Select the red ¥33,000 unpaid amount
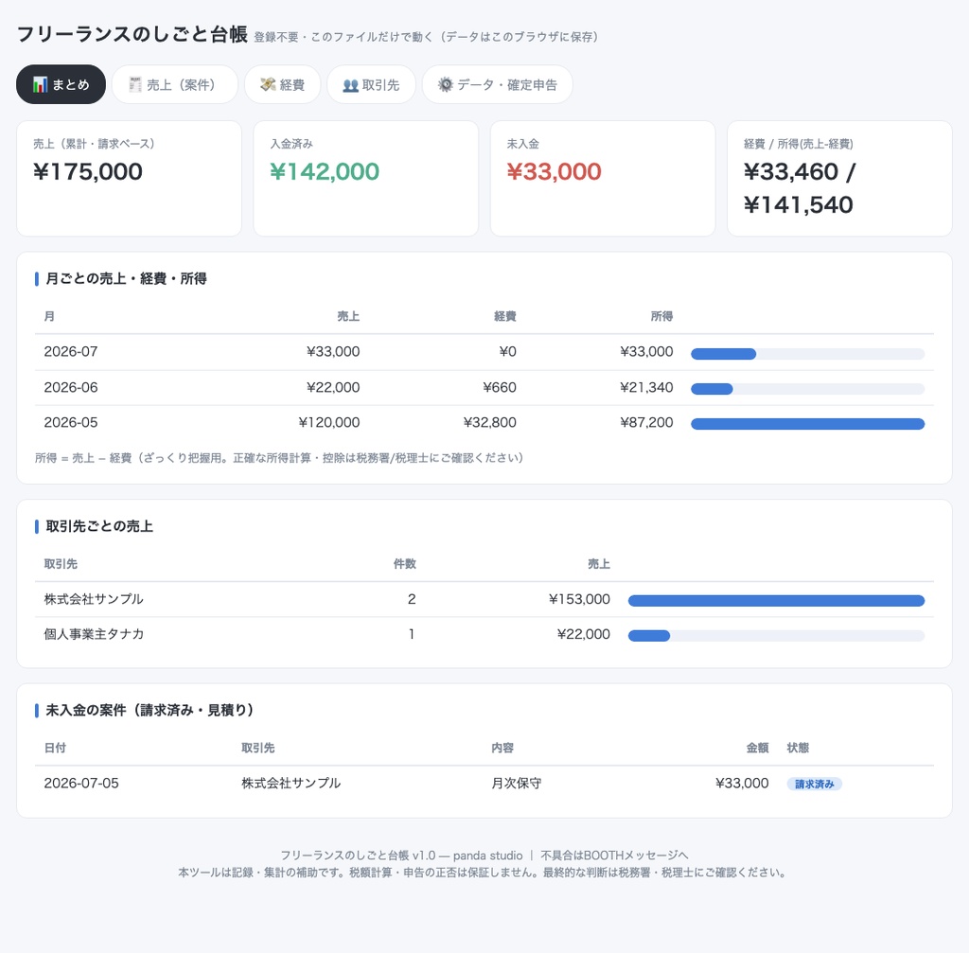The image size is (969, 953). 554,171
